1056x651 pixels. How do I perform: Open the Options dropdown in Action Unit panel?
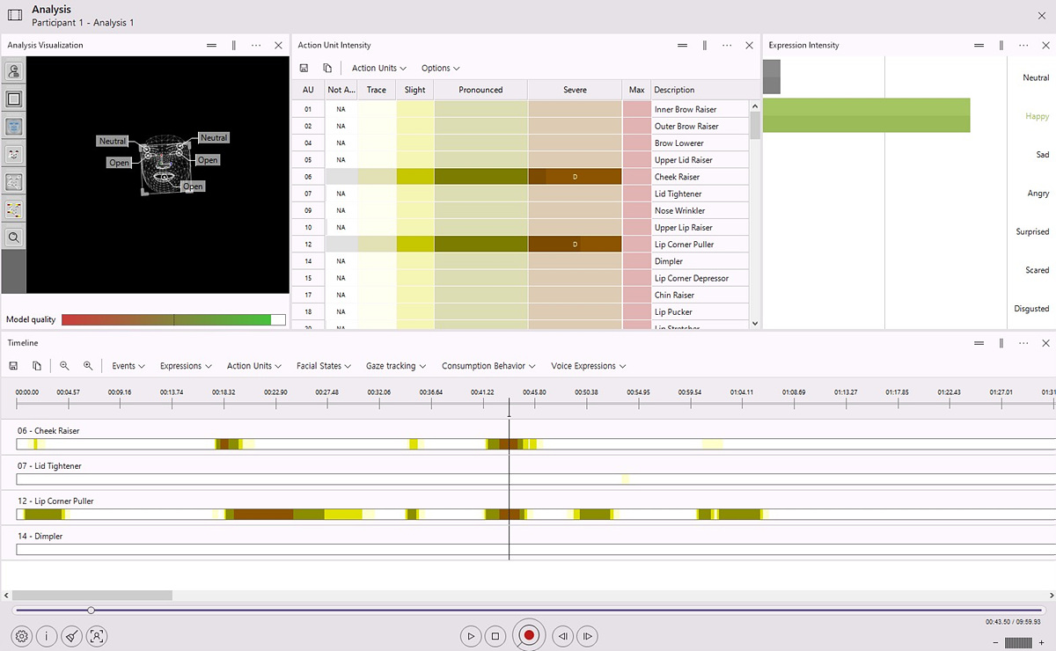(440, 68)
